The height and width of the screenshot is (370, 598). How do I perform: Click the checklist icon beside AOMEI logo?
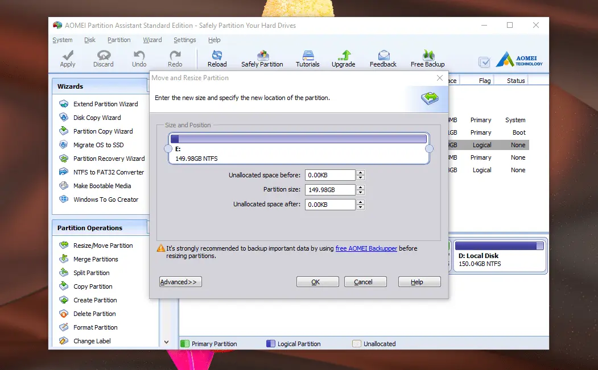point(484,62)
